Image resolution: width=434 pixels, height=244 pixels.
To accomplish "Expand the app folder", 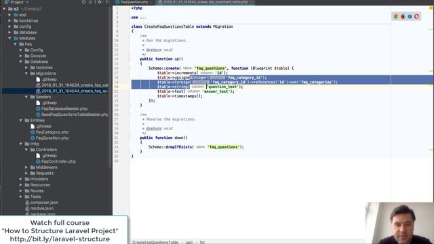I will pyautogui.click(x=10, y=15).
